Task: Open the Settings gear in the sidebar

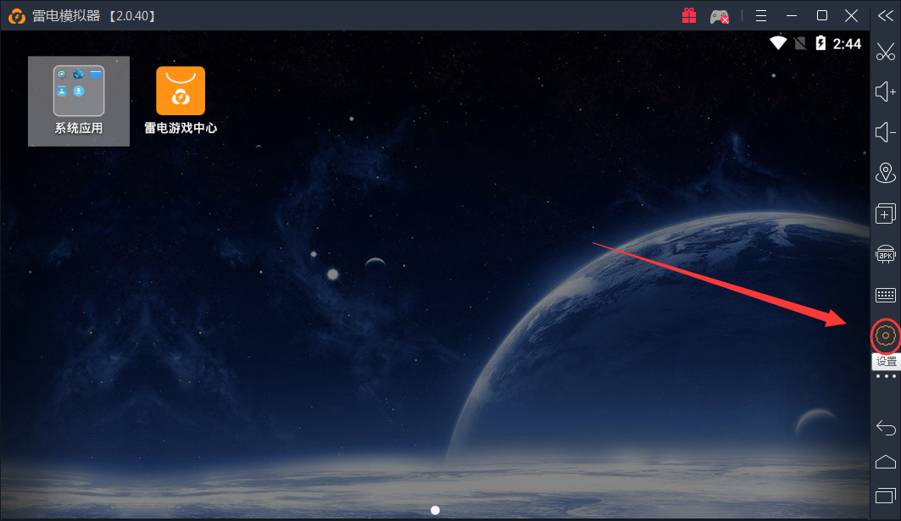Action: coord(885,336)
